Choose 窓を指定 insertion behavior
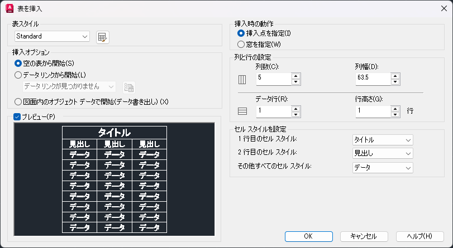This screenshot has height=248, width=453. tap(241, 44)
